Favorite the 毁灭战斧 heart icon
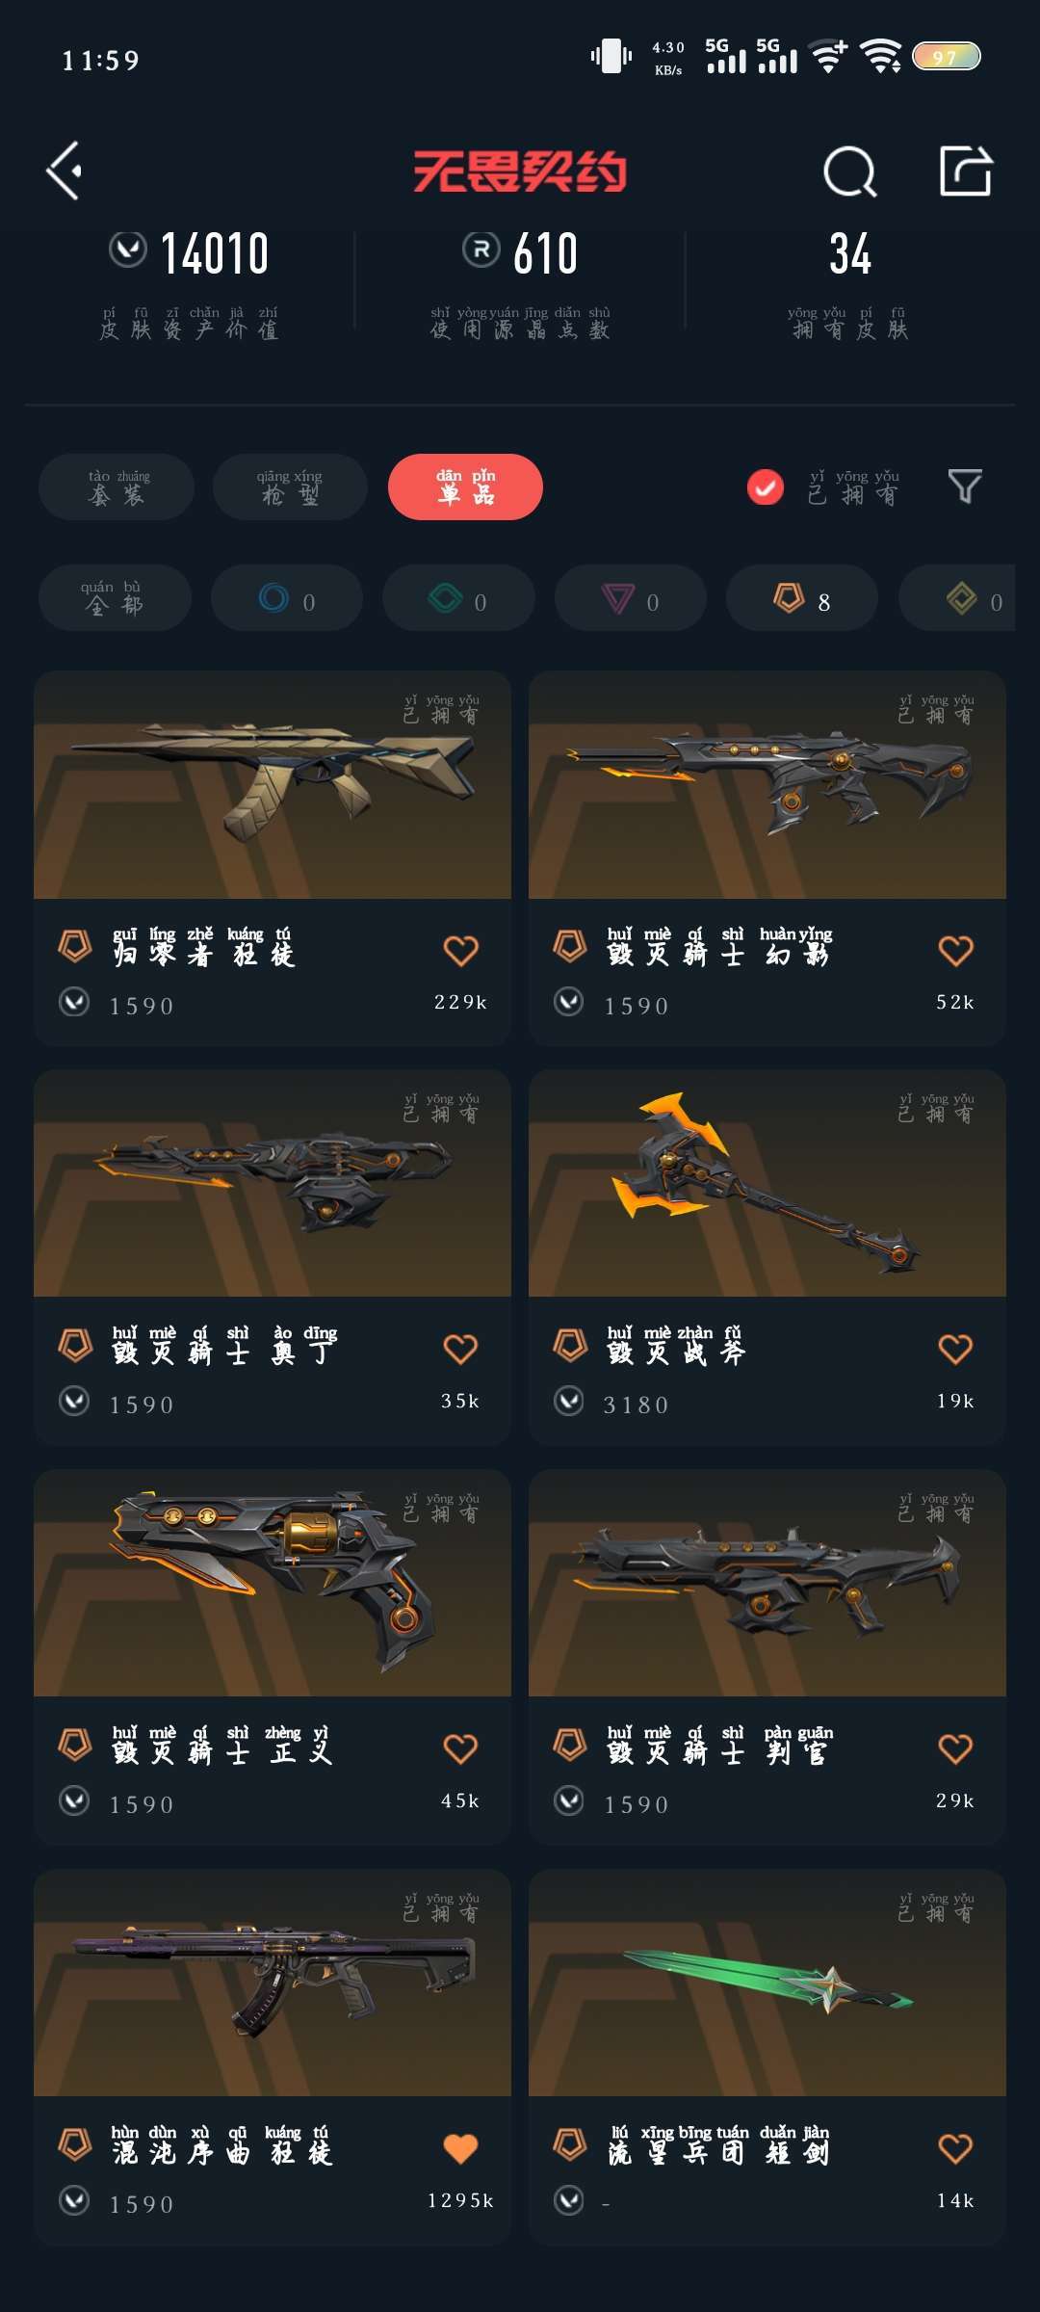 pyautogui.click(x=955, y=1349)
